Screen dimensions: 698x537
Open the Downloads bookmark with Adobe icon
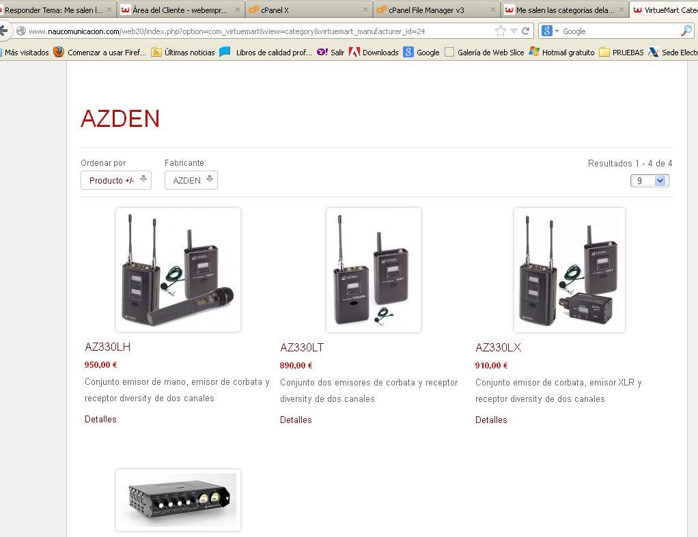[x=374, y=53]
